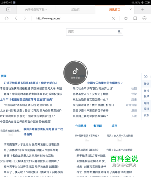Click the 思想 link
Screen dimensions: 151x177
134,111
